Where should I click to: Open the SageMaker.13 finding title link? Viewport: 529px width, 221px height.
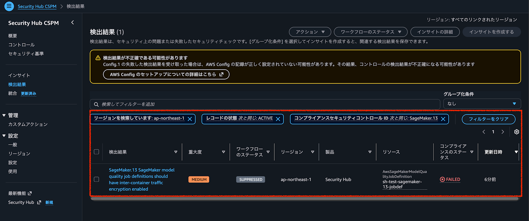coord(142,179)
